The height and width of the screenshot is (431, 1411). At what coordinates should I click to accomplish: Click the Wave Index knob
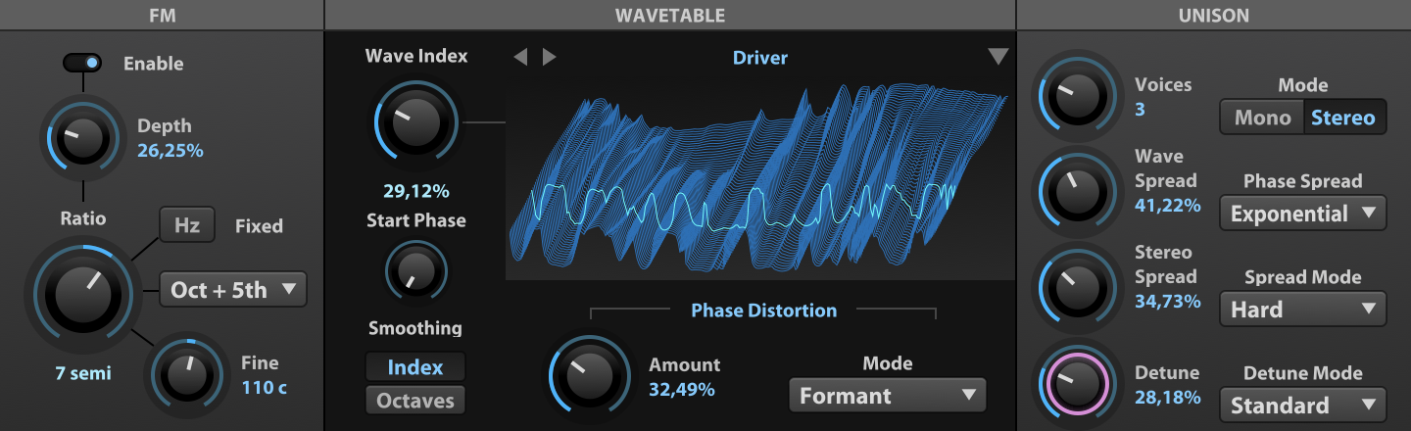[x=415, y=123]
